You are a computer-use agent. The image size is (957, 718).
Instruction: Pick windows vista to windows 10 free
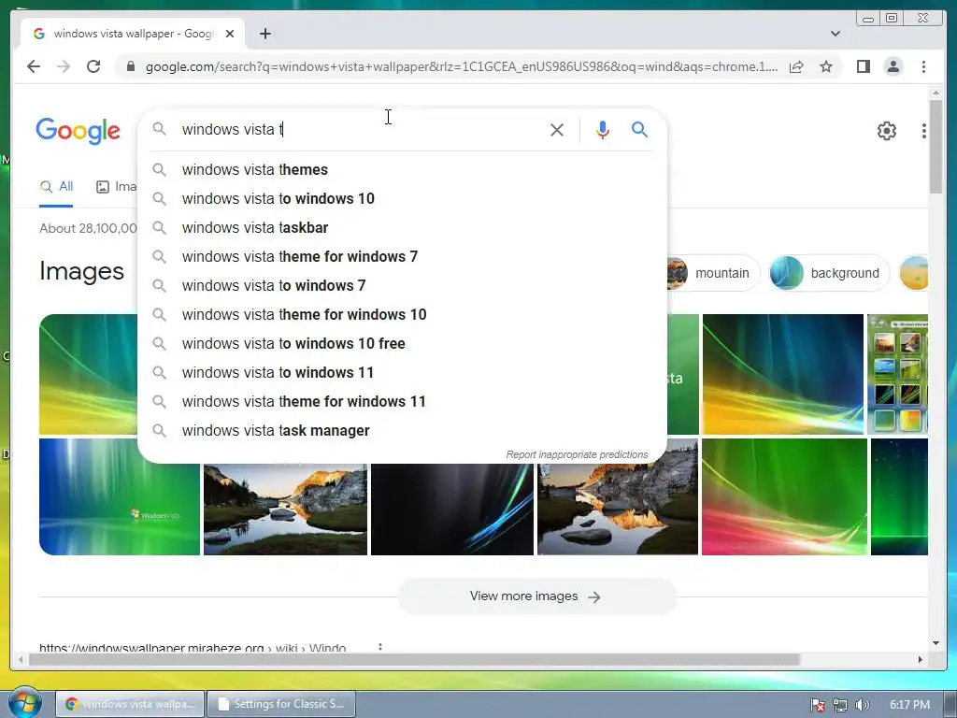point(402,344)
